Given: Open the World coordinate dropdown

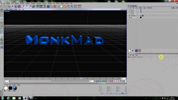Looking at the screenshot, I should (x=104, y=93).
